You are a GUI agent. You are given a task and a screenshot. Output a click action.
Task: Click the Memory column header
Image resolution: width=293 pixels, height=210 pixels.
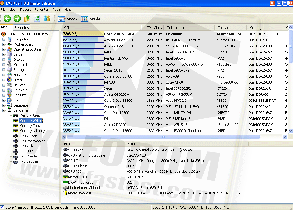coord(265,28)
